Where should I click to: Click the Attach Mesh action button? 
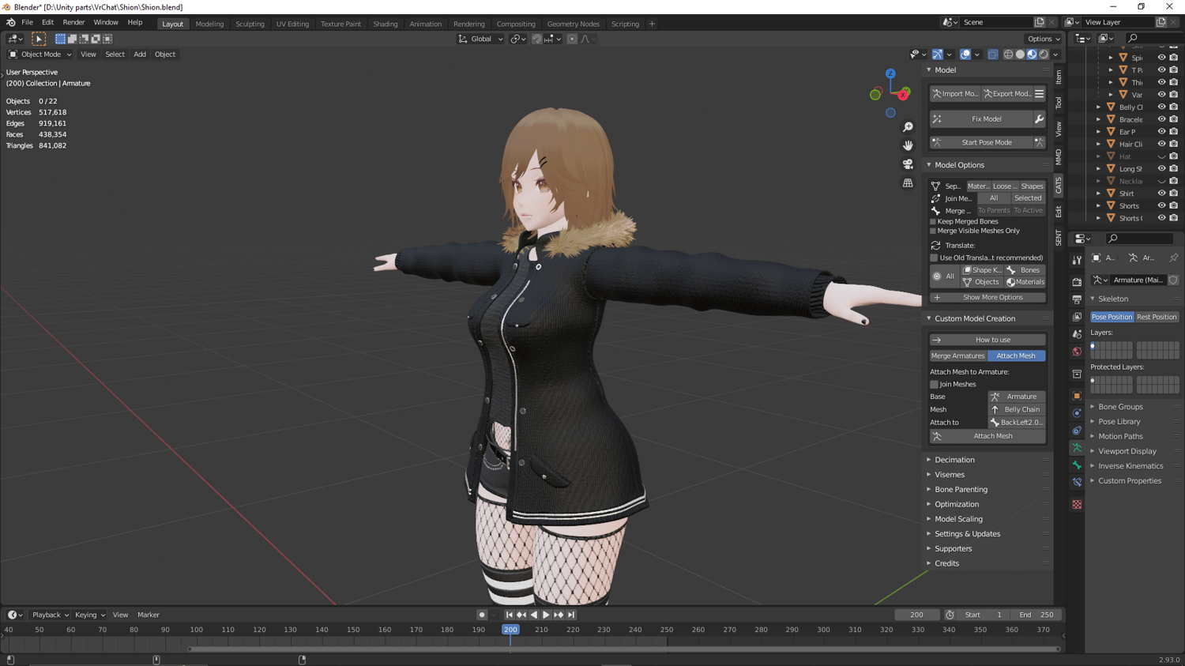[x=987, y=436]
